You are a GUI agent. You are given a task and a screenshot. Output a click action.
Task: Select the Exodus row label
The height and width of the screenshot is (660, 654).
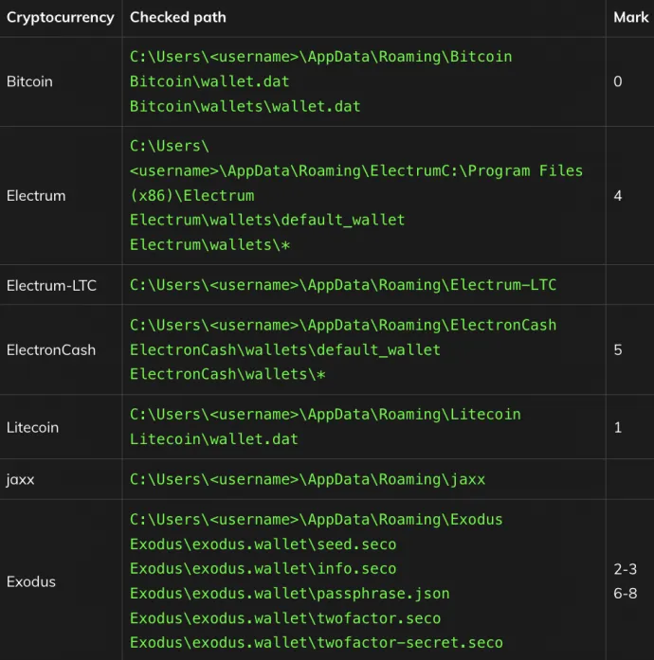[x=31, y=581]
